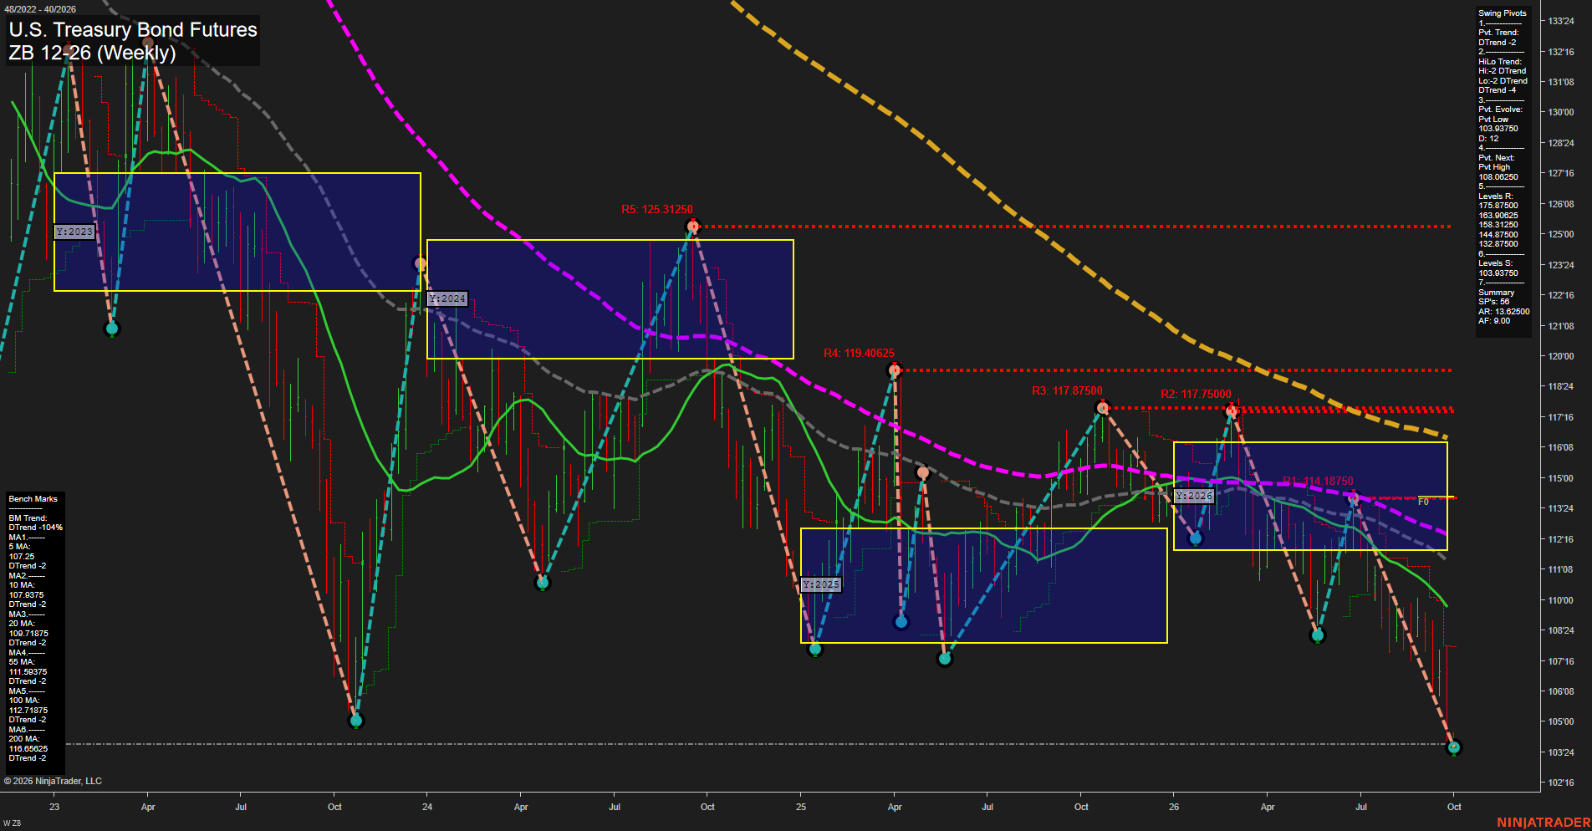Click the R5 swing pivot high marker
This screenshot has height=831, width=1592.
coord(692,227)
